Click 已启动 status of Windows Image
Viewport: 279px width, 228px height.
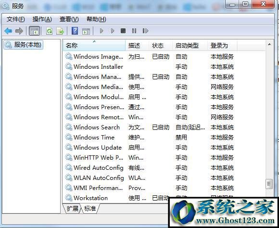point(161,57)
